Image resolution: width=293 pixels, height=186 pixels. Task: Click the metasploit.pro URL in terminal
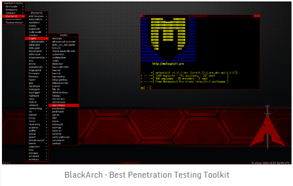tap(168, 64)
